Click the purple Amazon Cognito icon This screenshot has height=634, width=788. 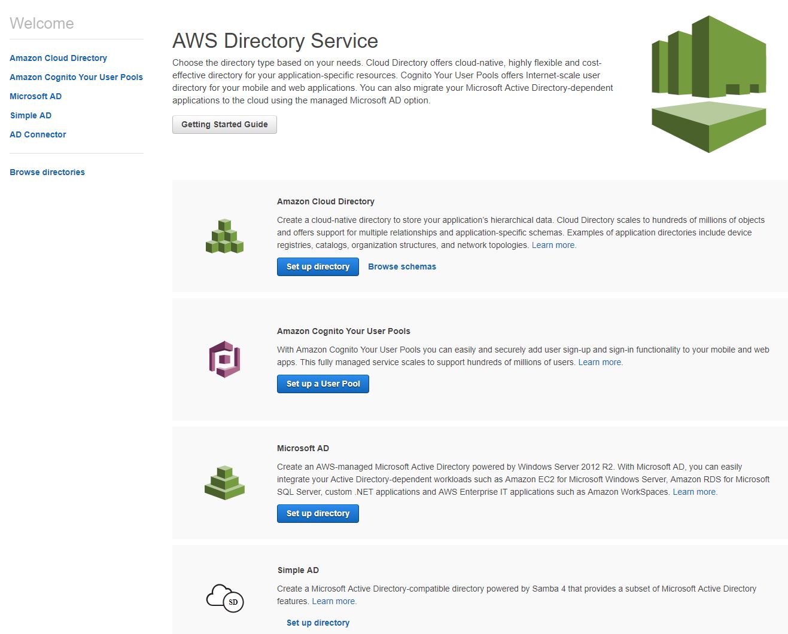224,359
